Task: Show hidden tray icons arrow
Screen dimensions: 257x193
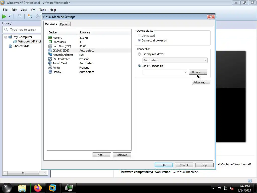Action: [213, 188]
